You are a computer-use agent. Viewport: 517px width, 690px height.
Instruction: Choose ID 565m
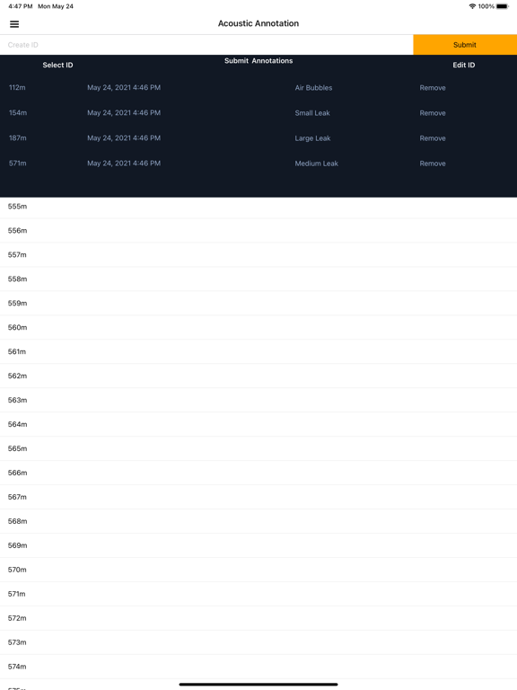[x=258, y=448]
